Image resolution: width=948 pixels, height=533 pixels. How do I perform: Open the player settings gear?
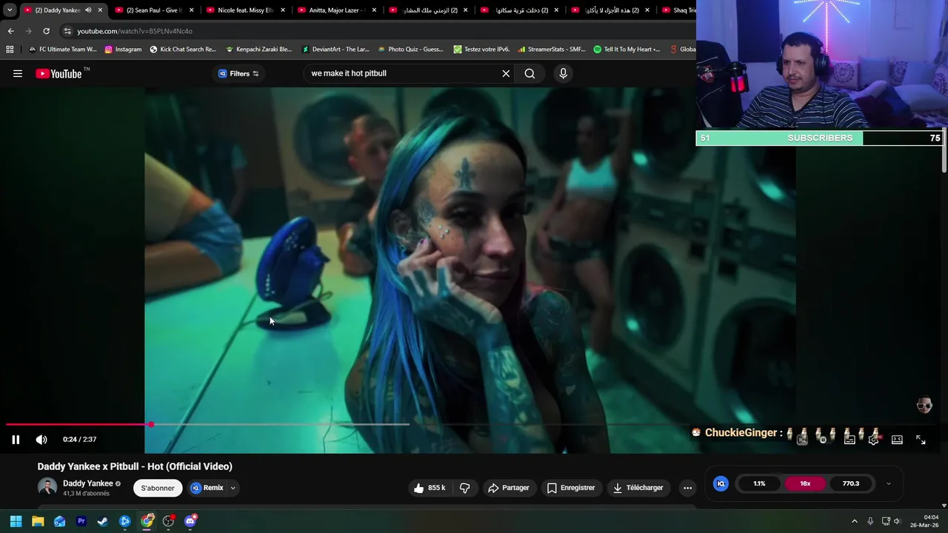[873, 440]
